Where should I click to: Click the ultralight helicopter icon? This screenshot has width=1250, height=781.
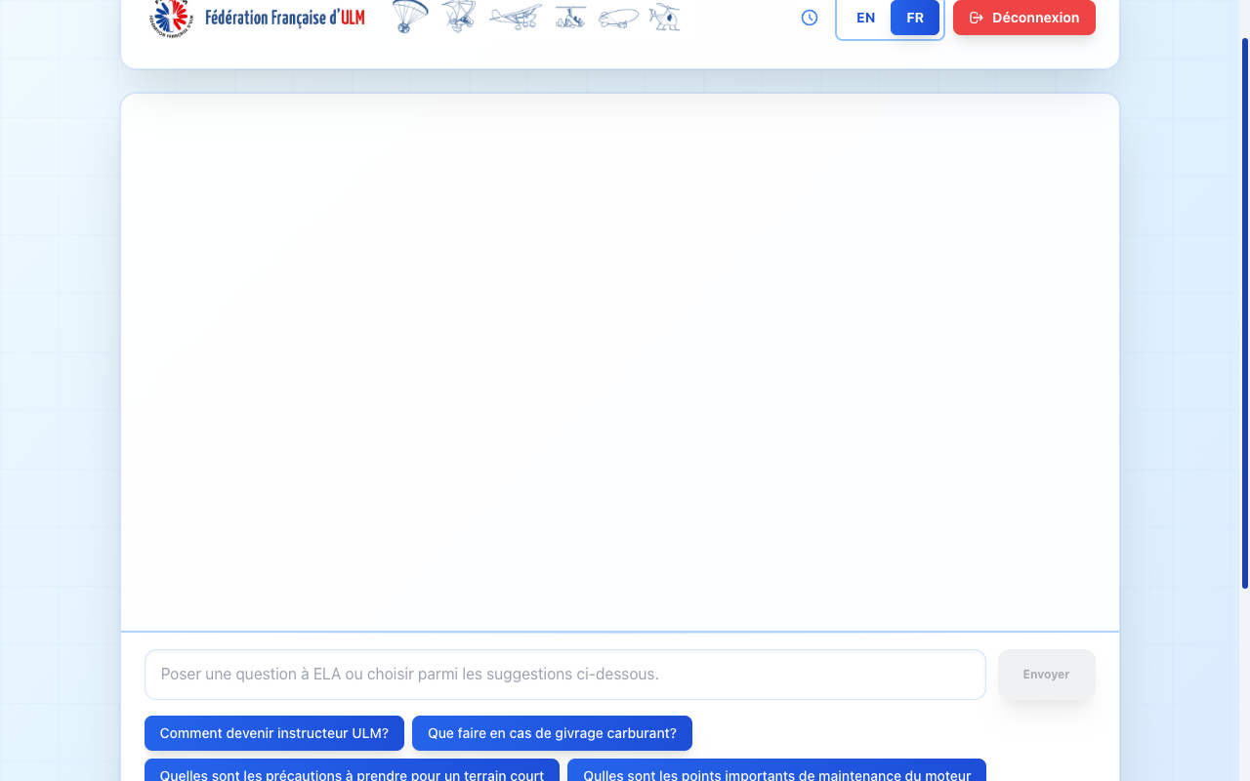click(x=664, y=17)
